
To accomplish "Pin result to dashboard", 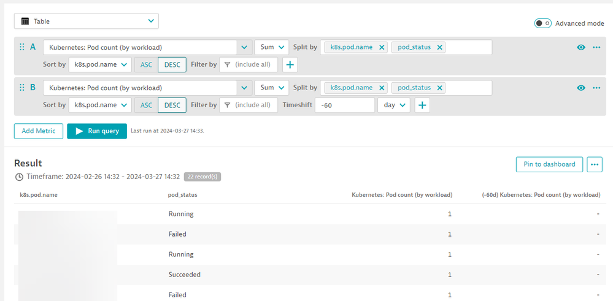I will [x=549, y=164].
